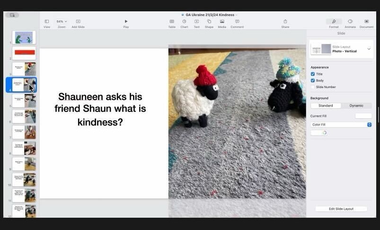Switch background to Dynamic tab
The width and height of the screenshot is (380, 230).
(x=356, y=106)
